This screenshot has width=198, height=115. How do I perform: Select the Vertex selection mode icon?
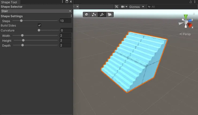(94, 14)
